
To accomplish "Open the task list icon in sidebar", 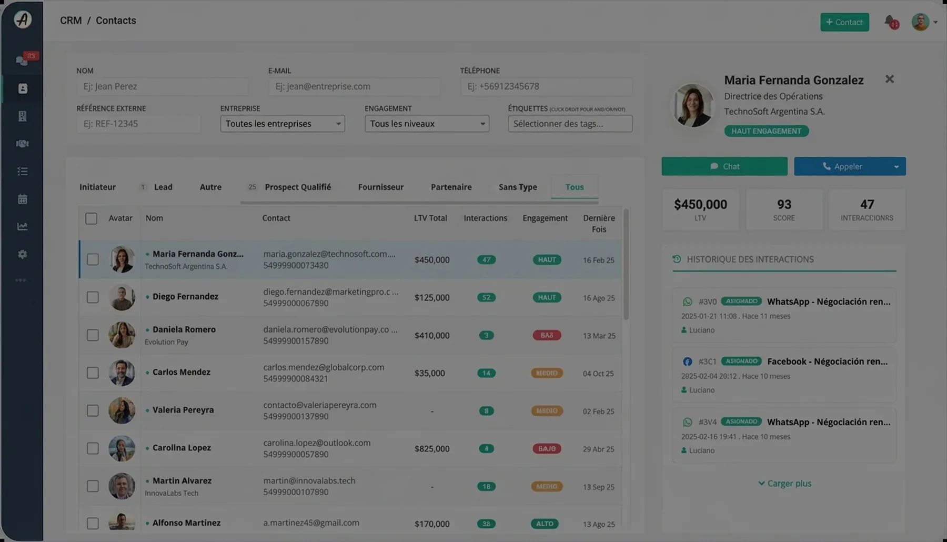I will [x=23, y=171].
